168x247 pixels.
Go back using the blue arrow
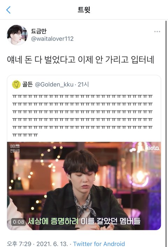click(8, 10)
